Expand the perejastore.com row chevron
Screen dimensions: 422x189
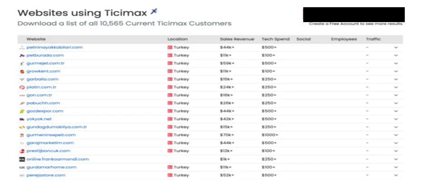[x=396, y=175]
